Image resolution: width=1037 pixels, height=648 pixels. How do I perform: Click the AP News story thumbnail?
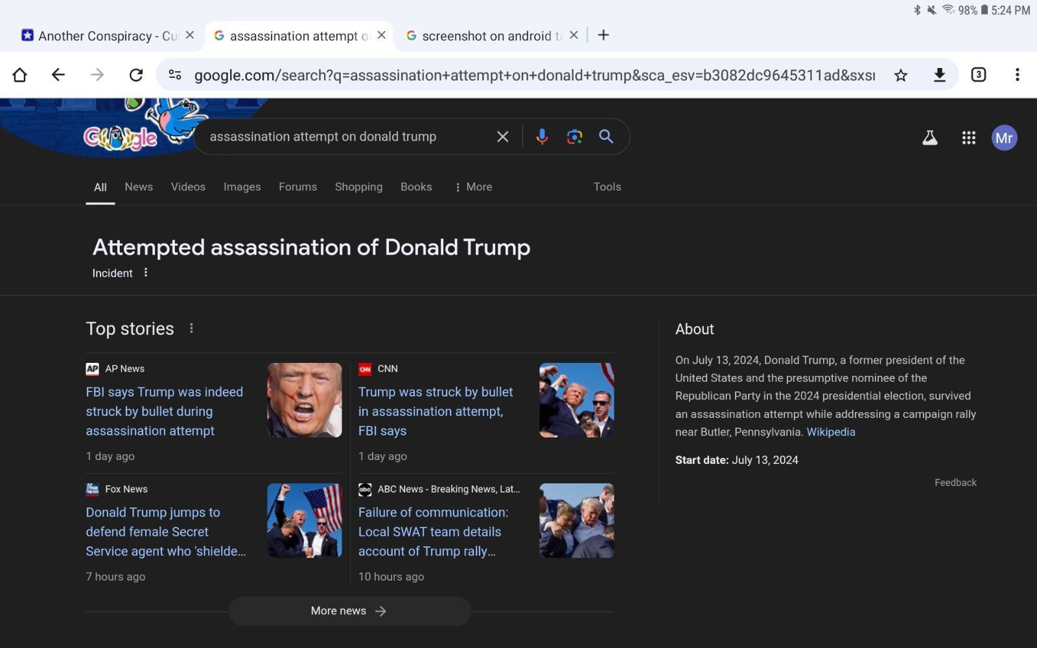click(305, 400)
